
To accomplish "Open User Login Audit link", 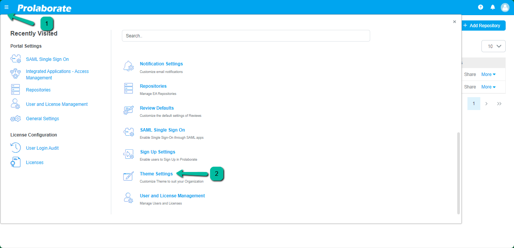I will click(x=42, y=148).
